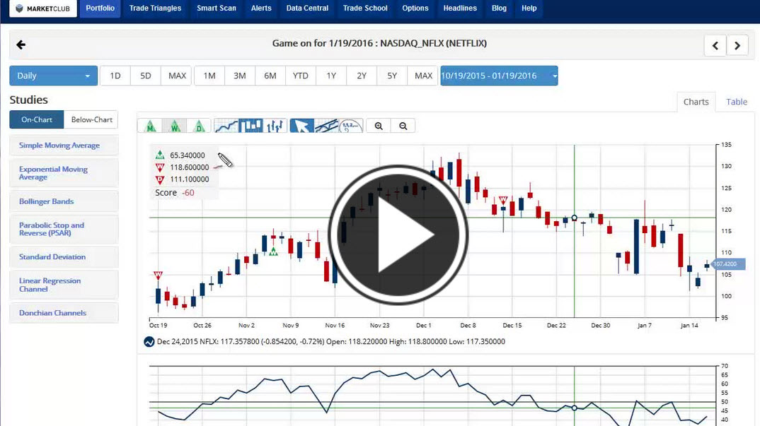Switch to line chart style
Viewport: 760px width, 426px height.
click(226, 126)
